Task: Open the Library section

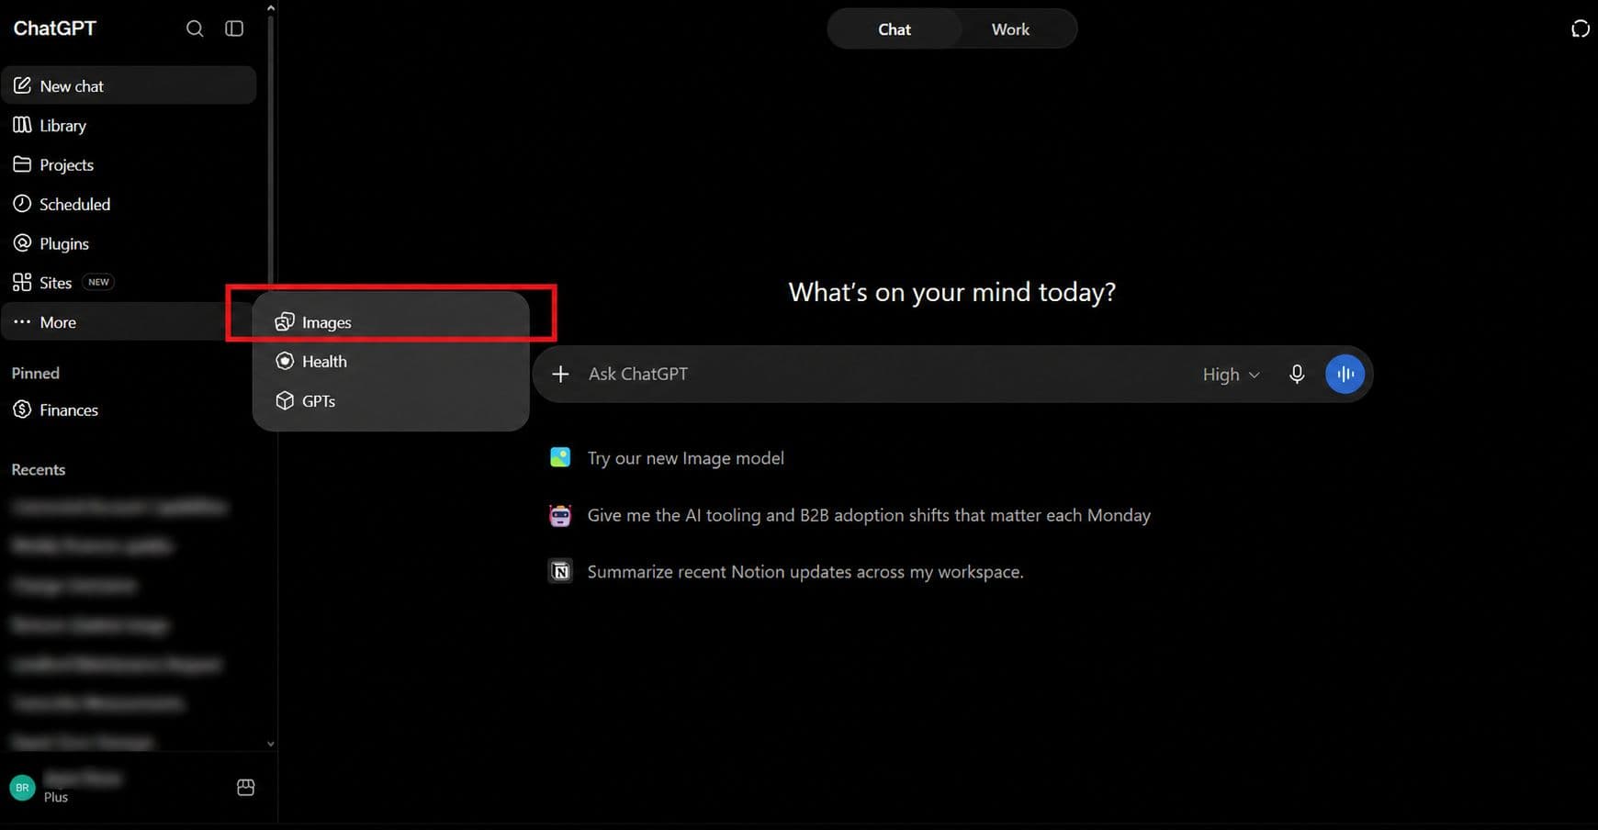Action: (129, 125)
